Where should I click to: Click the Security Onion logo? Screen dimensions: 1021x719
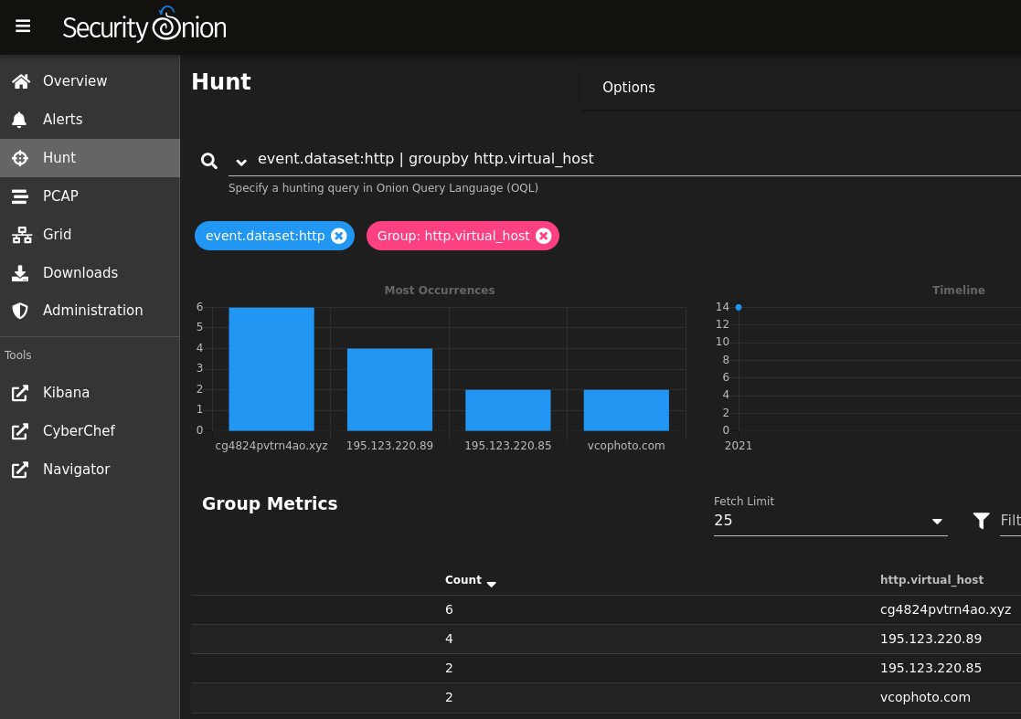click(x=144, y=26)
